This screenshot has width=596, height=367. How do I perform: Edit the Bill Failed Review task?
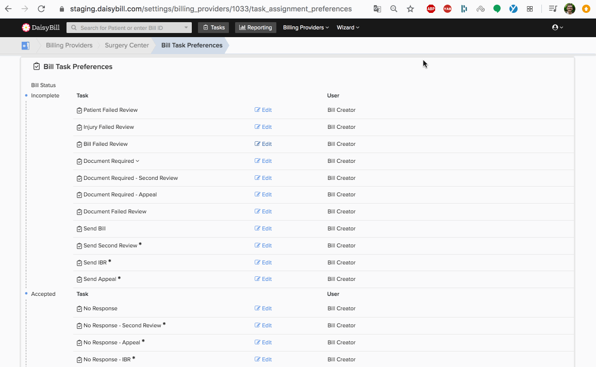coord(263,144)
